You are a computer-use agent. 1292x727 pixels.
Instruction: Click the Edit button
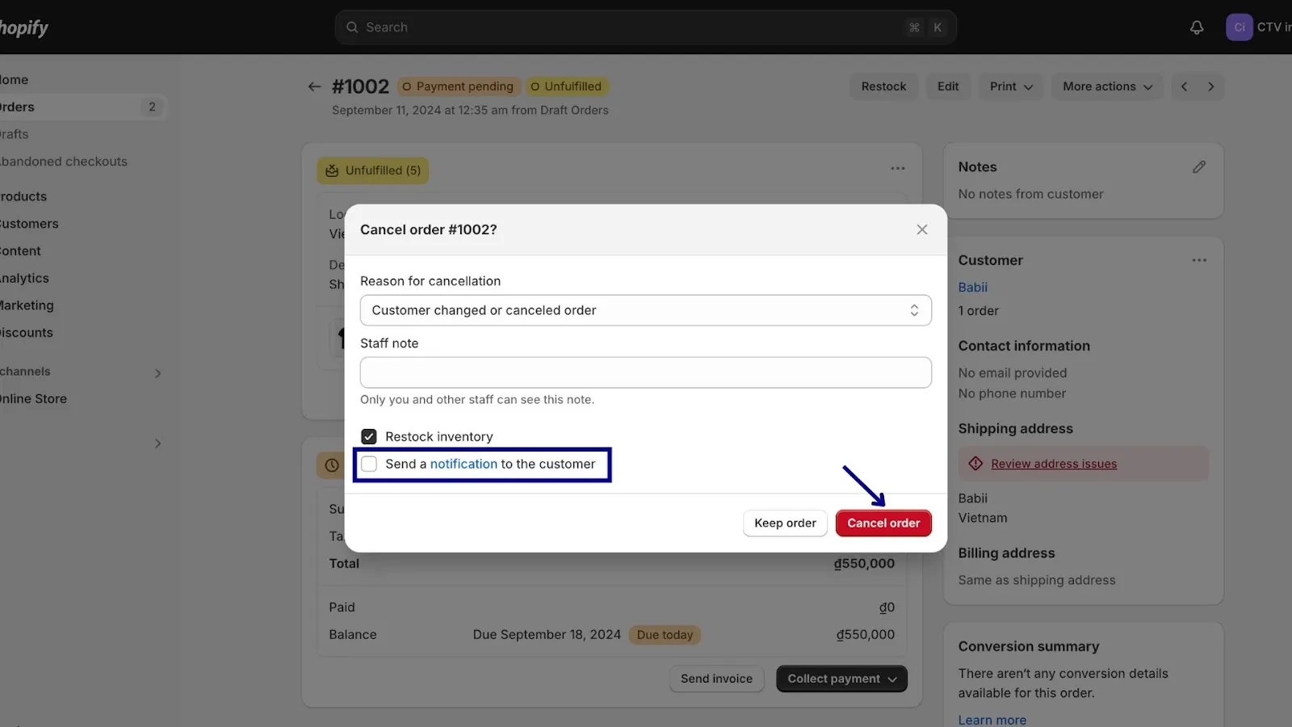pos(948,86)
